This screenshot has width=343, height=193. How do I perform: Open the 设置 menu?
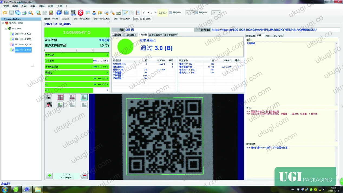click(51, 6)
